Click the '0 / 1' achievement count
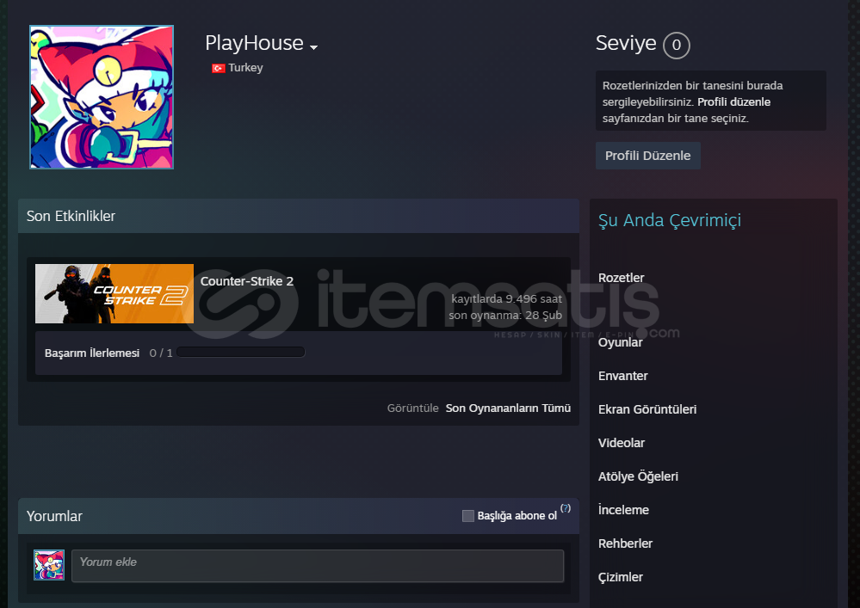Image resolution: width=860 pixels, height=608 pixels. click(161, 353)
